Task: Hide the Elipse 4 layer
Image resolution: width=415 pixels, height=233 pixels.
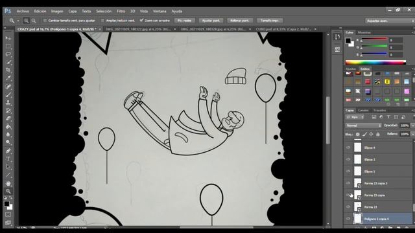Action: click(348, 148)
